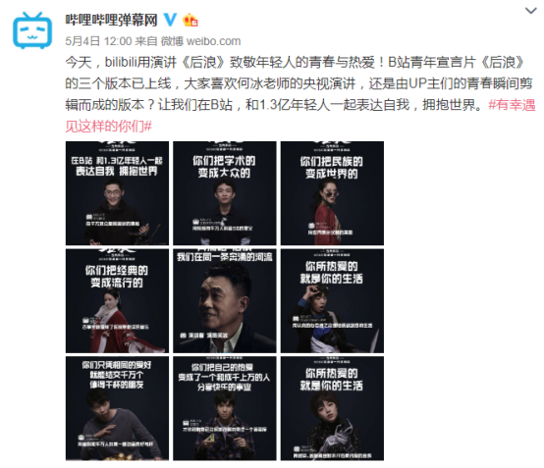Open the 哔哩哔哩弹幕网 profile name
544x468 pixels.
click(x=112, y=20)
